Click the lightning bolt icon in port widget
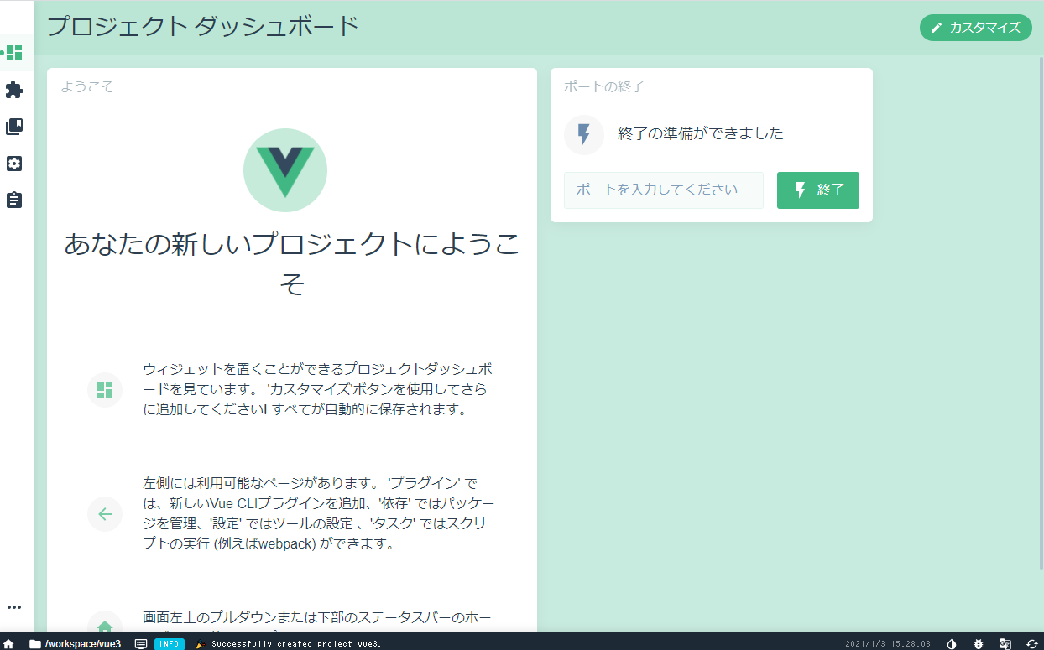This screenshot has height=650, width=1044. coord(584,135)
